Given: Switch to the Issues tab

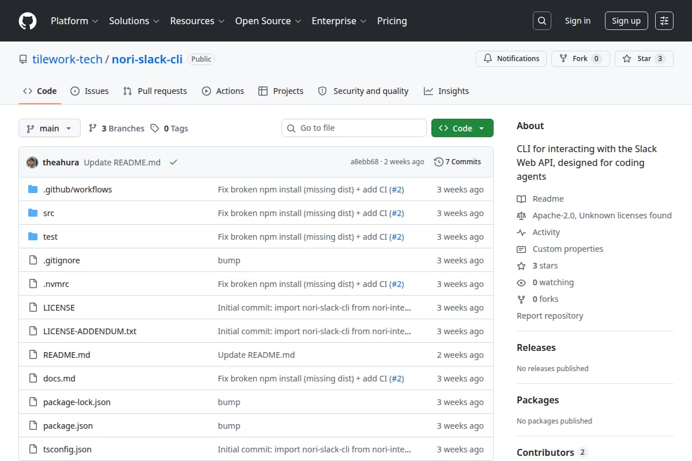Looking at the screenshot, I should pyautogui.click(x=89, y=91).
